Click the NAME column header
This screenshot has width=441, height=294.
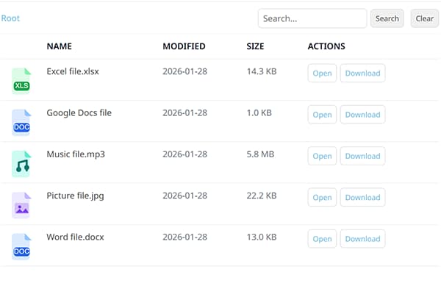tap(59, 46)
